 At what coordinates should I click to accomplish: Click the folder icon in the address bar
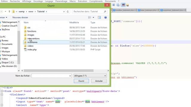13,12
